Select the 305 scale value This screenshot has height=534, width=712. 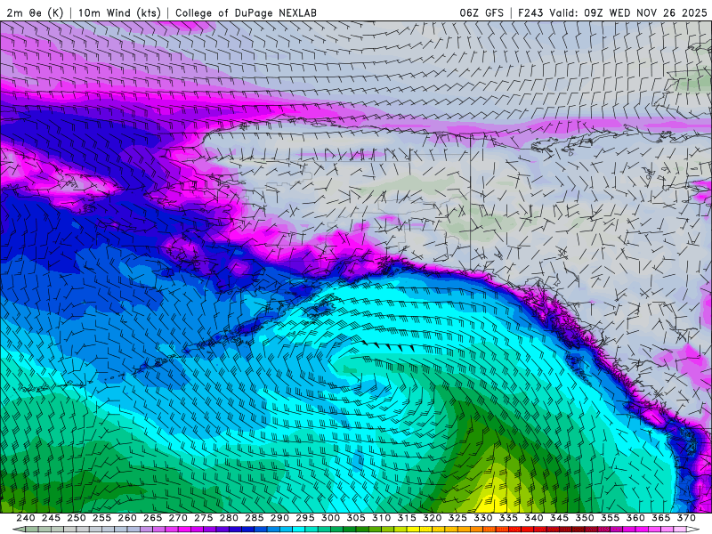pos(356,518)
